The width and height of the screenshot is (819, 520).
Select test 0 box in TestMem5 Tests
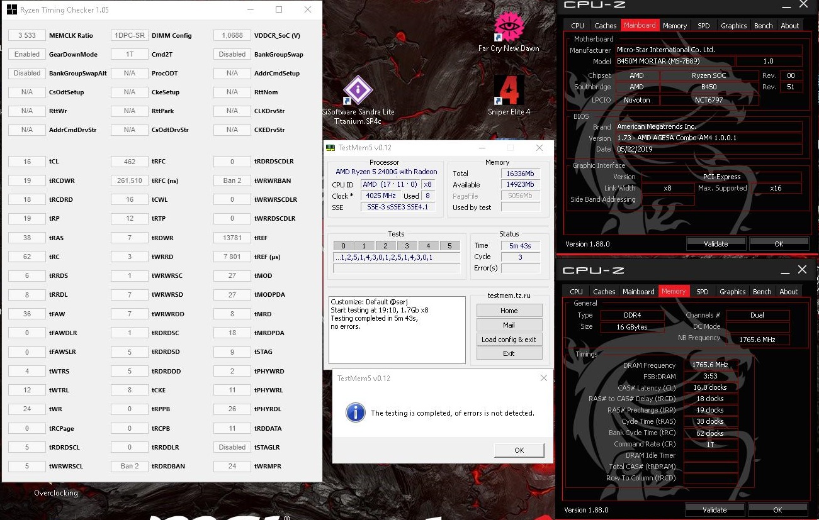point(343,246)
